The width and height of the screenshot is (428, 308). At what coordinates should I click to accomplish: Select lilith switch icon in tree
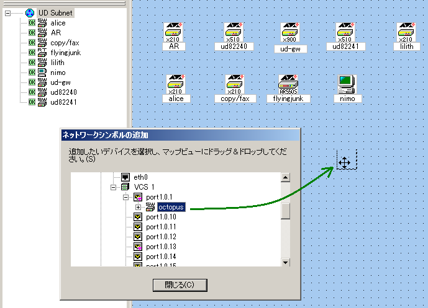coord(42,63)
